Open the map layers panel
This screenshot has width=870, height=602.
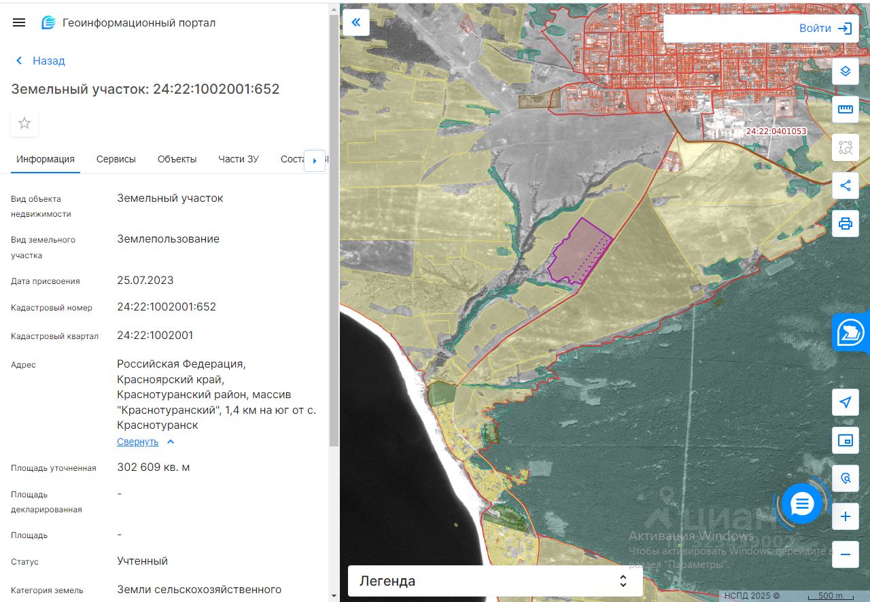[846, 71]
